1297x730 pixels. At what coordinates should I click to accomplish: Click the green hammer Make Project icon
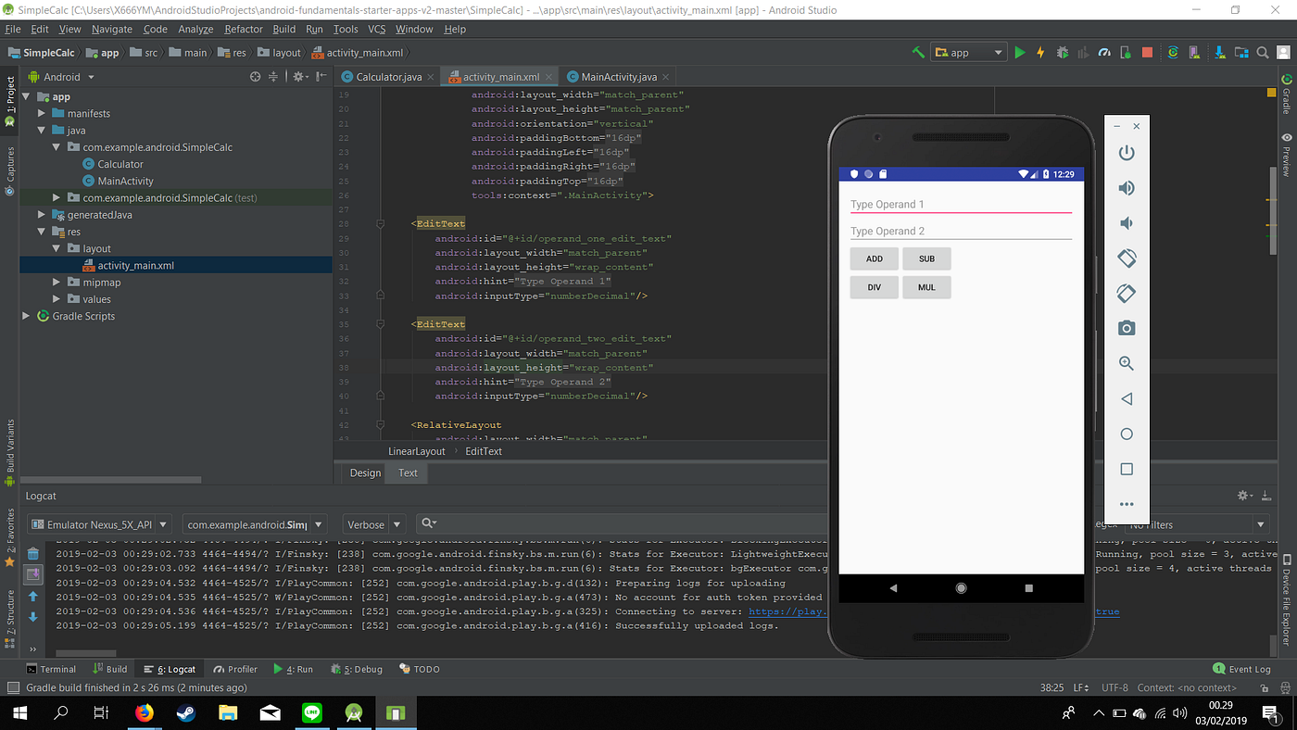(918, 53)
